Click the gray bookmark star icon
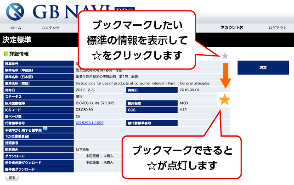The height and width of the screenshot is (185, 294). (225, 56)
